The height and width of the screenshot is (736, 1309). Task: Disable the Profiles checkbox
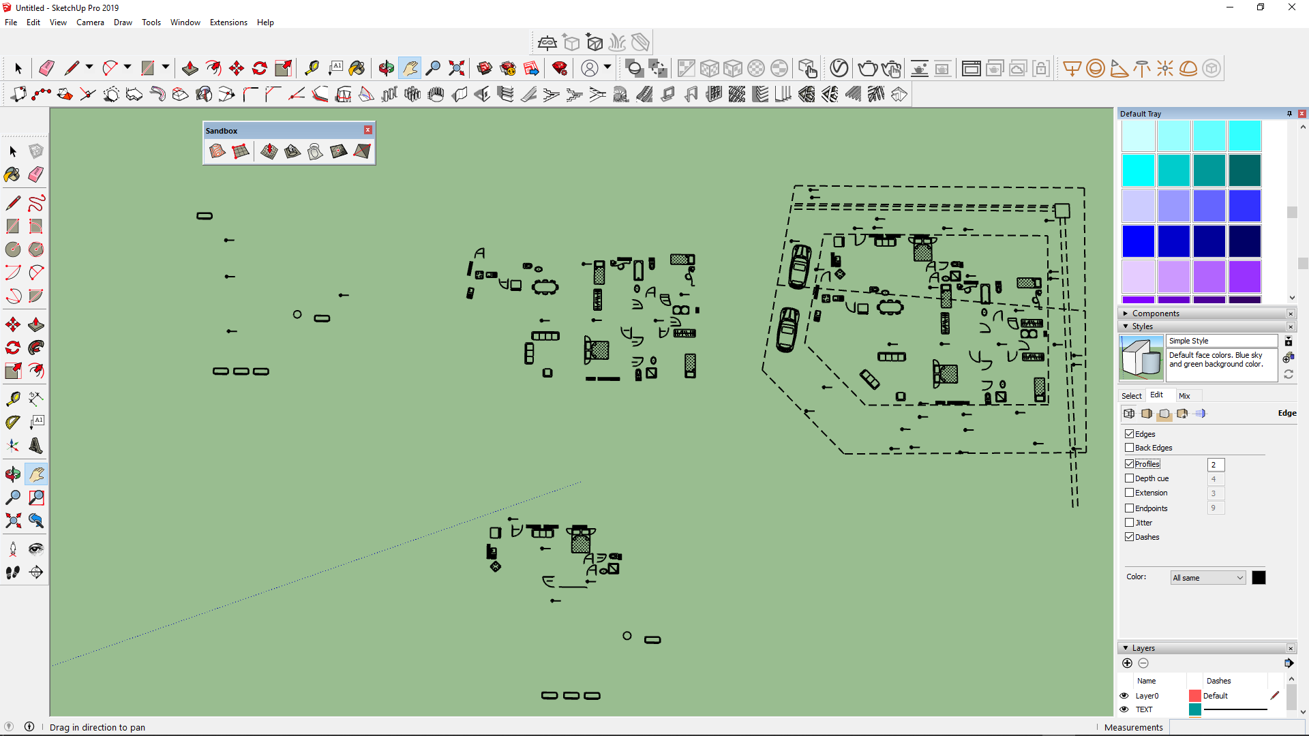(x=1129, y=464)
